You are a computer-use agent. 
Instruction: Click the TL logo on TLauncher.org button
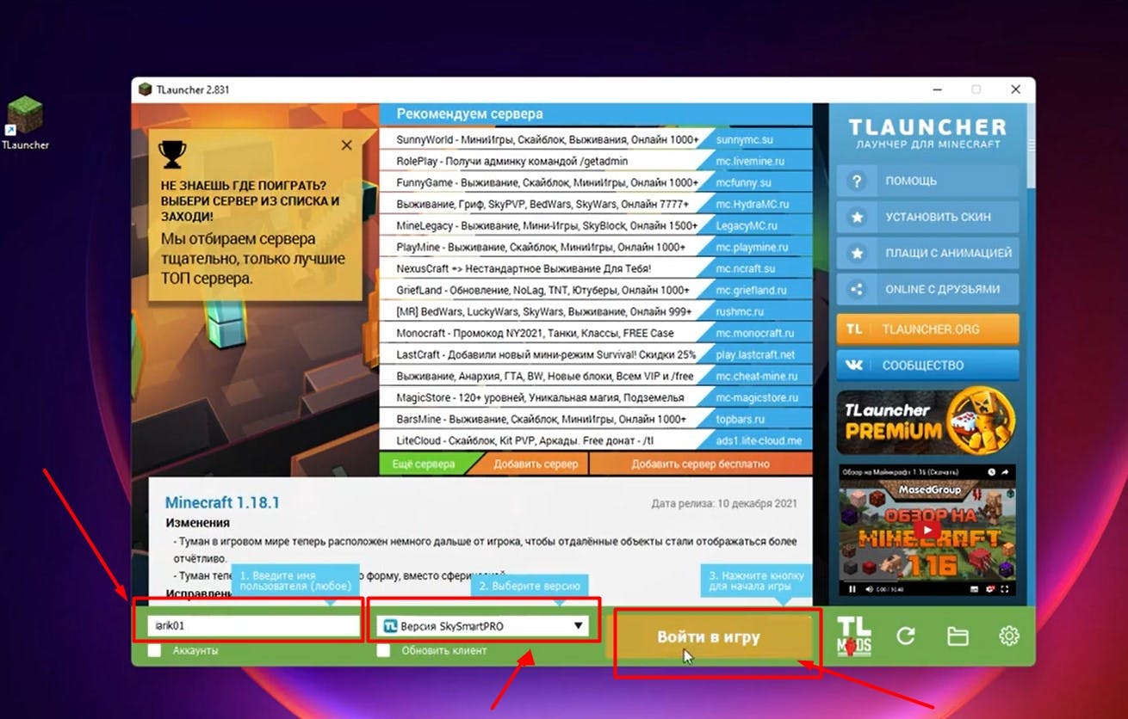854,329
